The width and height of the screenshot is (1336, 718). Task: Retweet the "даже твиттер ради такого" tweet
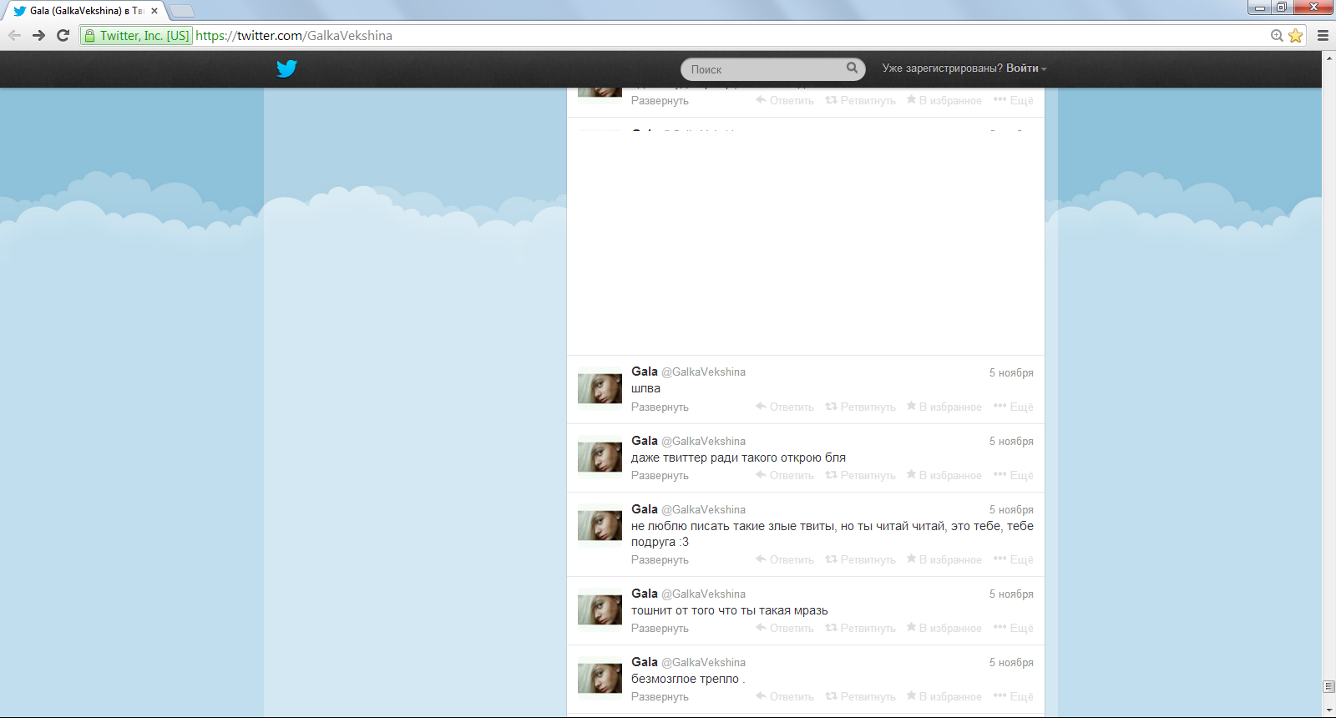point(860,475)
